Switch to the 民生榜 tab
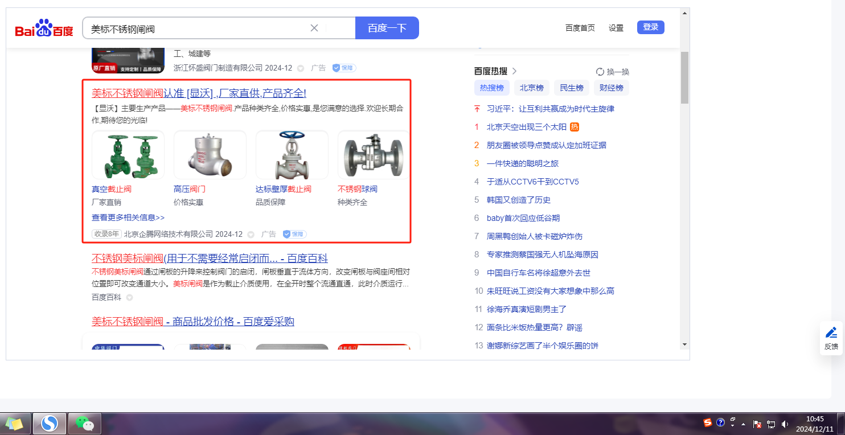 coord(572,88)
